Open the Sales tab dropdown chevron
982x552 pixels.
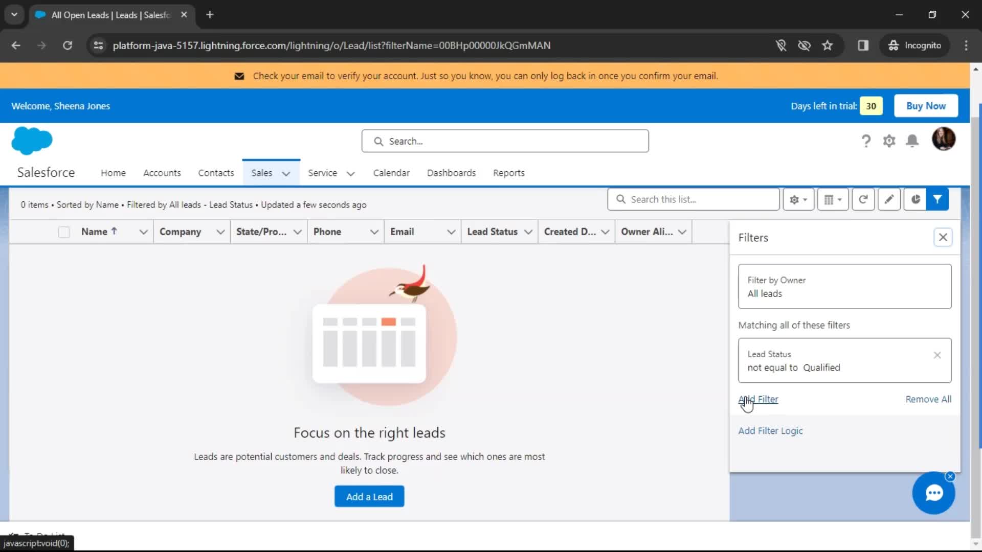(286, 173)
